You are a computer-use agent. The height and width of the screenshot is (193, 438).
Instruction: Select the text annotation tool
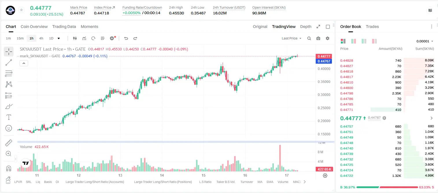[9, 117]
